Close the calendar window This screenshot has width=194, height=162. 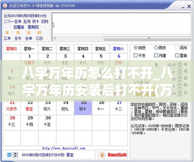(189, 6)
